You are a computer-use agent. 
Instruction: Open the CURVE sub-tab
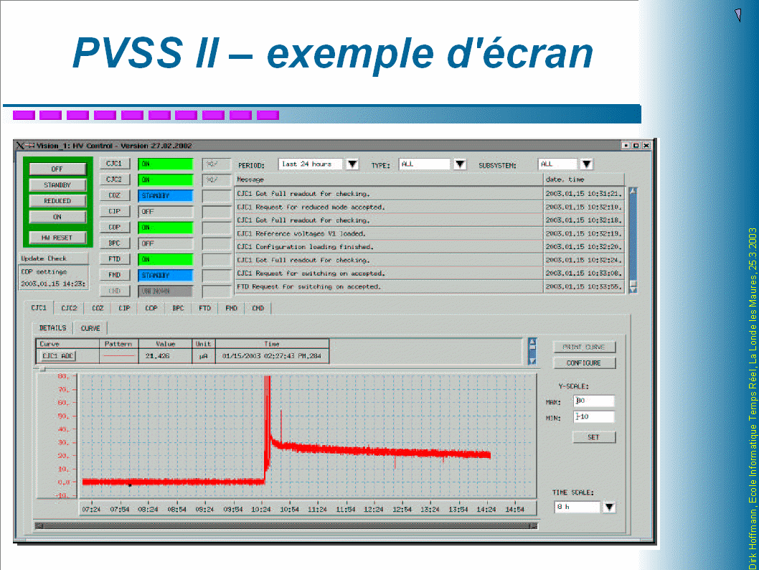coord(90,328)
